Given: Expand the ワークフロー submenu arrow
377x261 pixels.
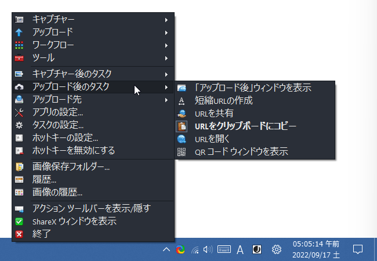Looking at the screenshot, I should 166,45.
